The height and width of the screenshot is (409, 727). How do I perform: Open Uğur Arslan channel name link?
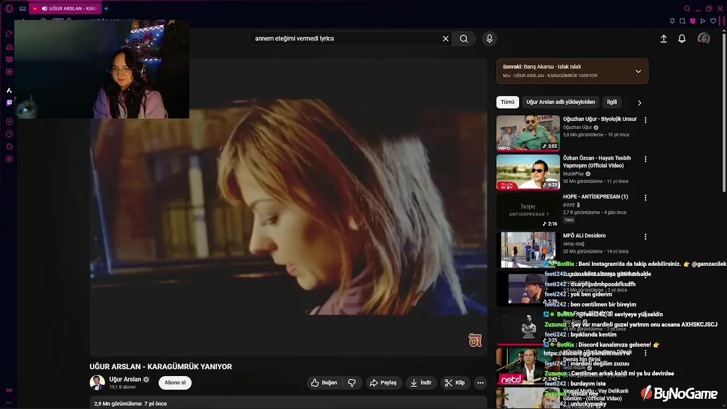click(125, 379)
